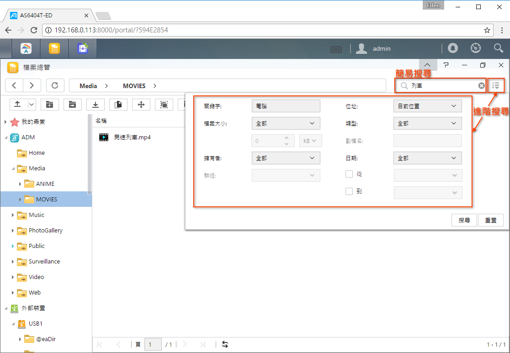Collapse the Media folder node
The height and width of the screenshot is (353, 510).
(13, 169)
